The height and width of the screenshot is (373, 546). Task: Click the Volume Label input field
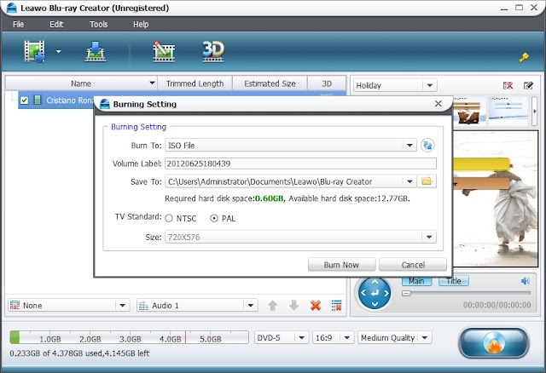coord(300,164)
